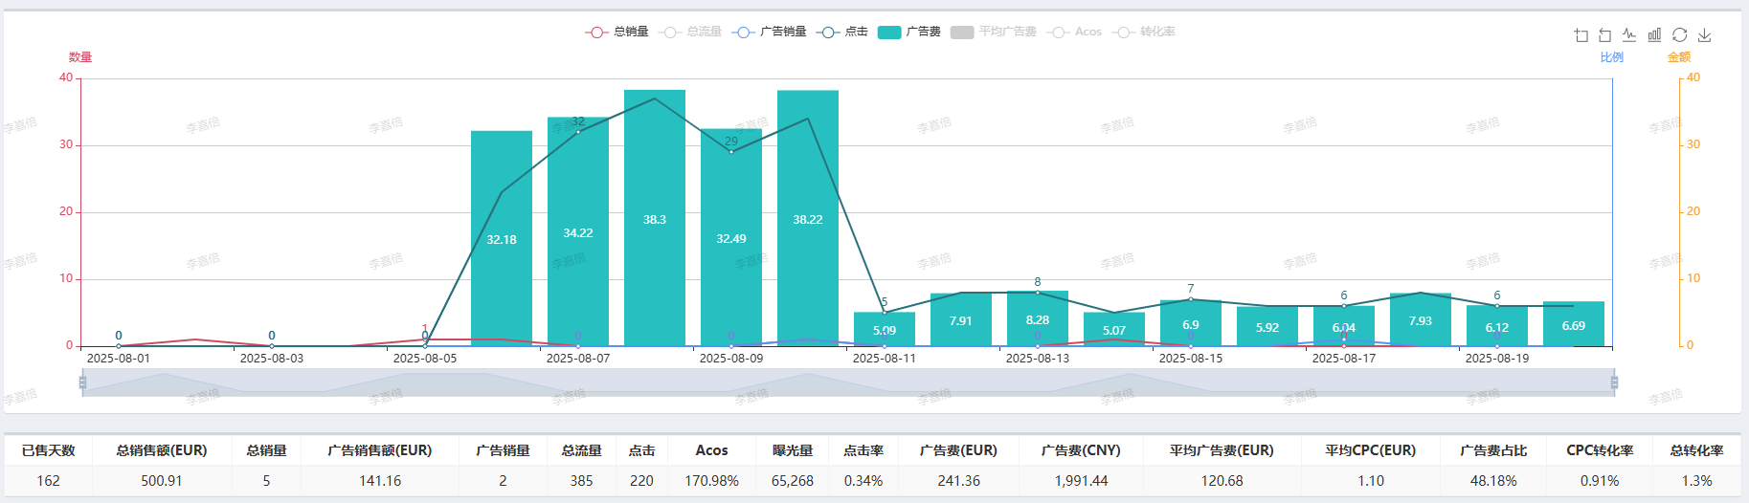
Task: Click the zoom reset (undo zoom) icon
Action: pos(1605,35)
